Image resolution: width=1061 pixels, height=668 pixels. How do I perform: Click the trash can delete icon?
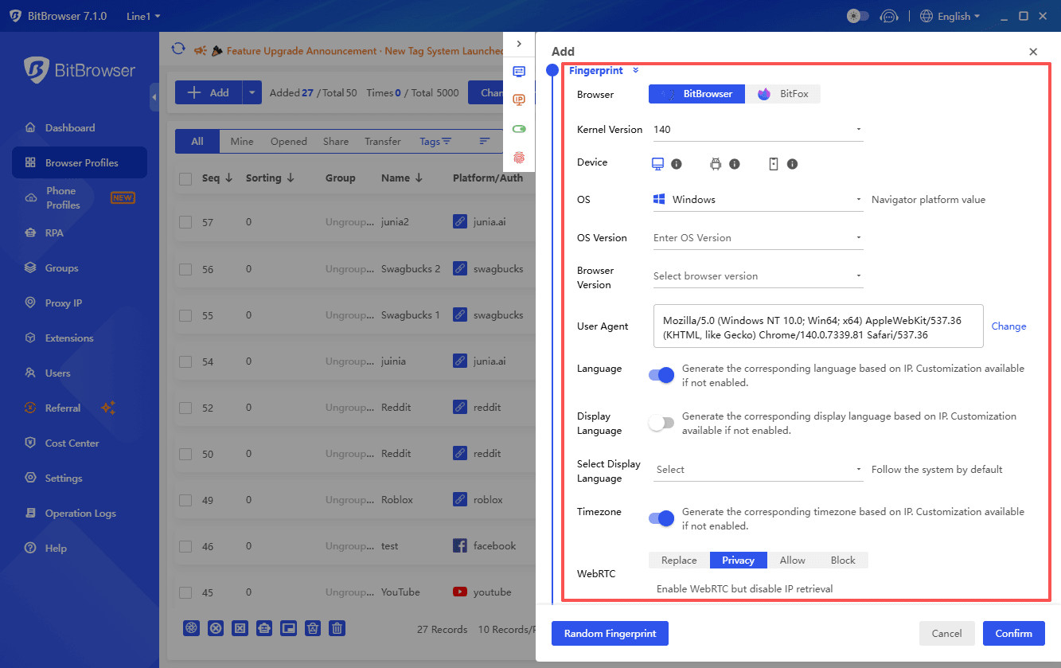(337, 628)
